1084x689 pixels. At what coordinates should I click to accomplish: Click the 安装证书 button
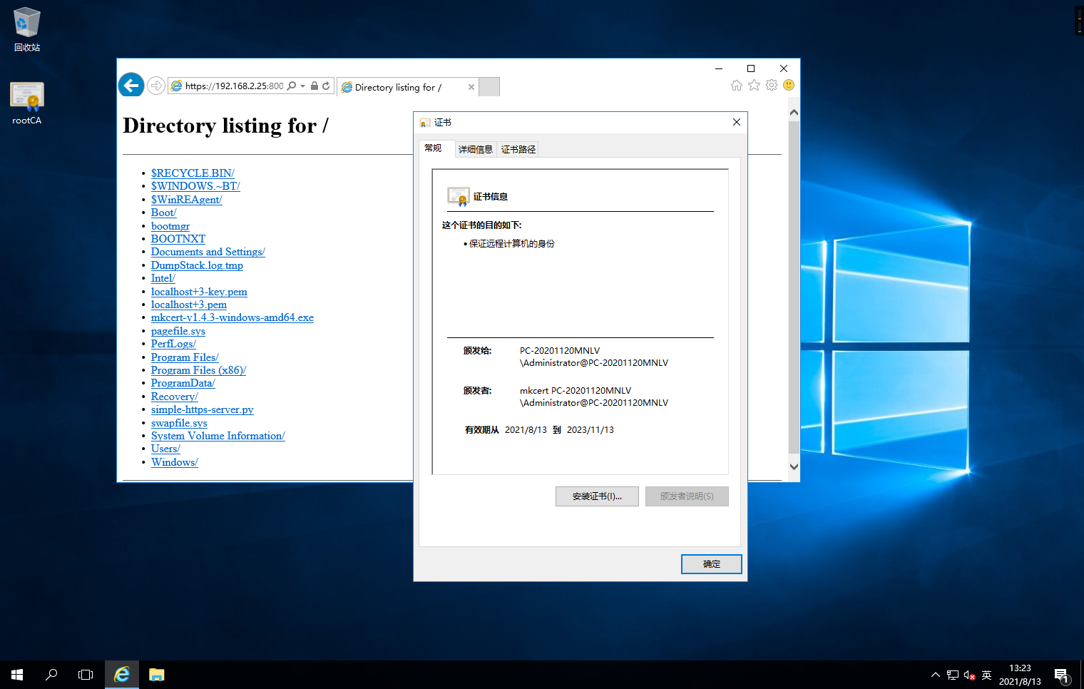pyautogui.click(x=597, y=496)
